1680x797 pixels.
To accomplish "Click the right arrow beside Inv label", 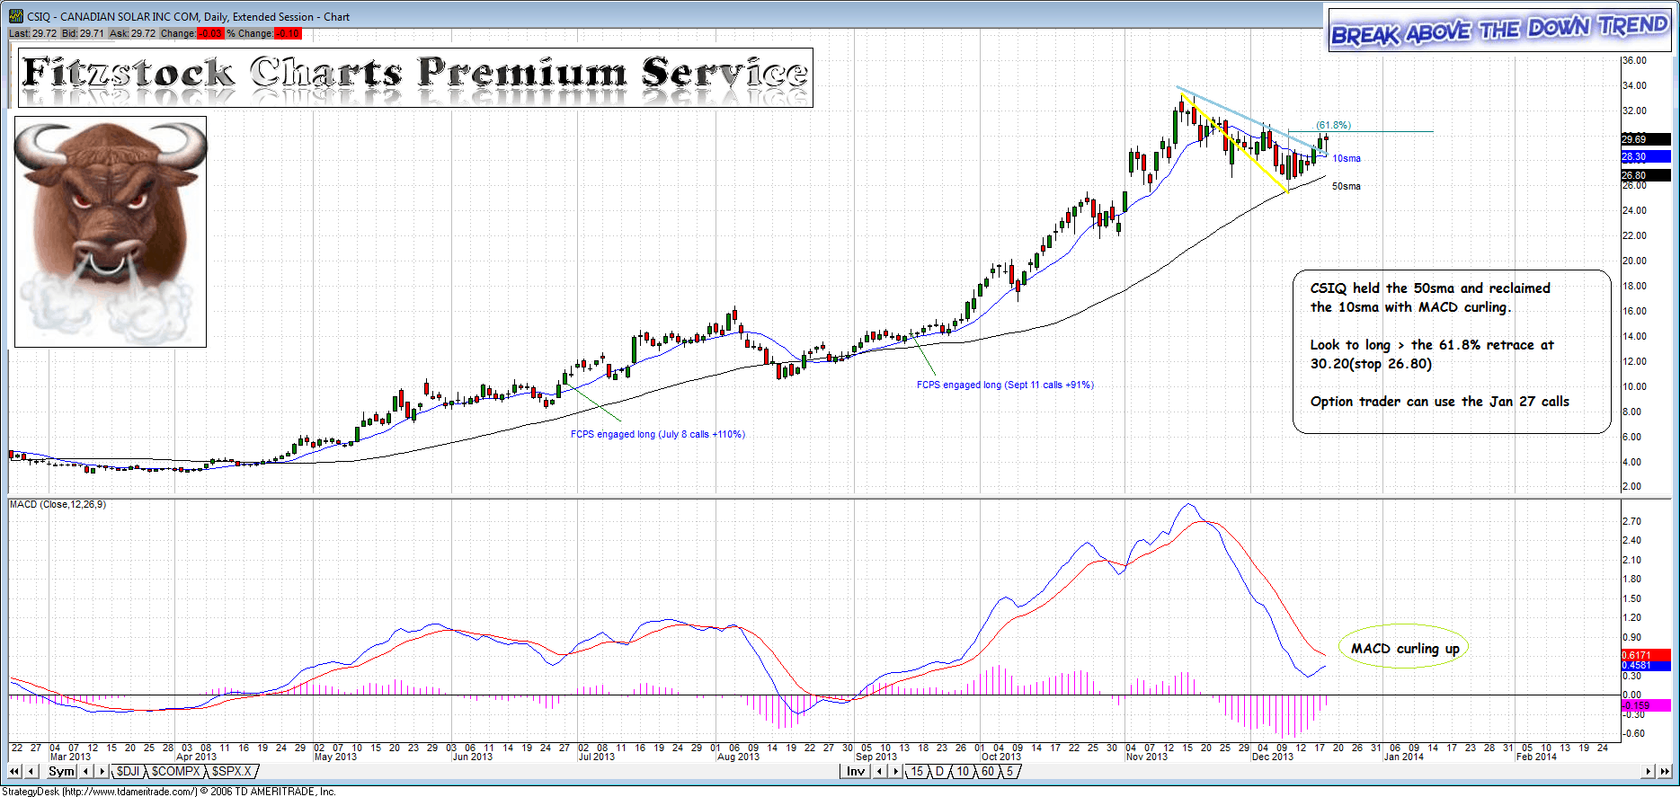I will click(895, 772).
